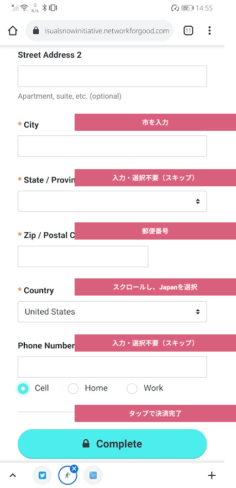Open the State / Province dropdown
236x488 pixels.
[112, 201]
